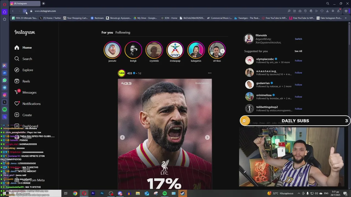Screen dimensions: 351x197
Task: Open the Fake Instagram Post bookmark
Action: coord(329,18)
